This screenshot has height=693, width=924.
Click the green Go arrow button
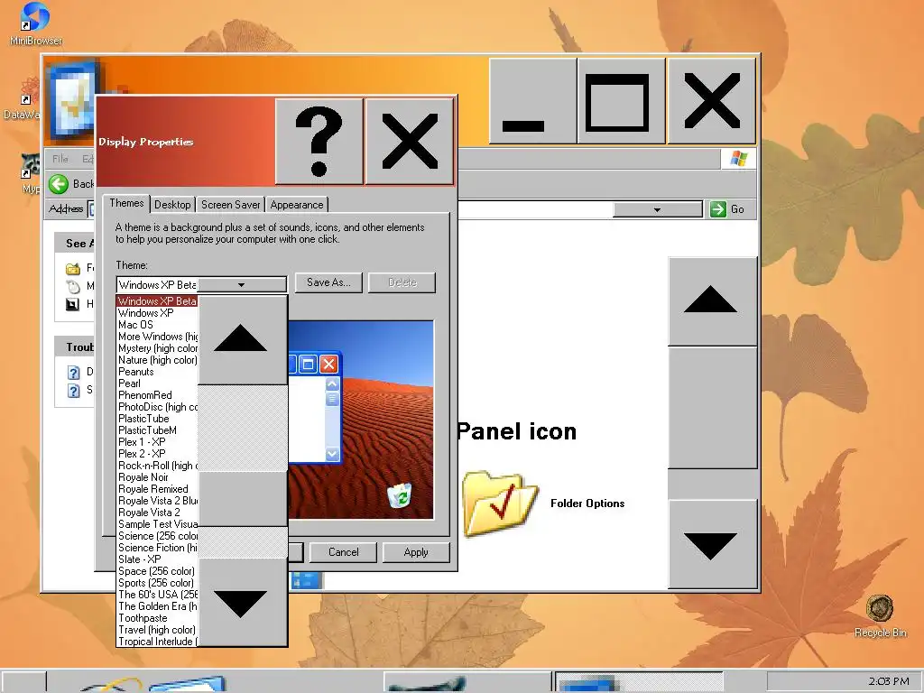tap(717, 209)
